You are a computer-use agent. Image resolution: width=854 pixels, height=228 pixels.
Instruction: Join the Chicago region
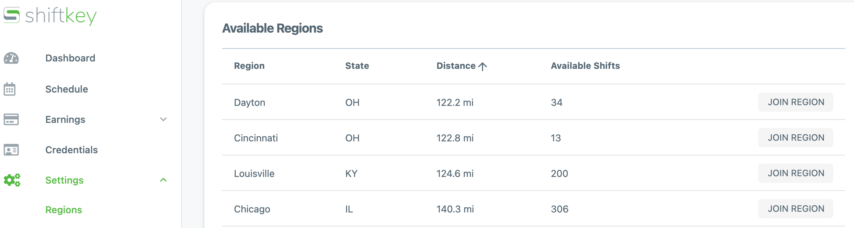[x=795, y=209]
